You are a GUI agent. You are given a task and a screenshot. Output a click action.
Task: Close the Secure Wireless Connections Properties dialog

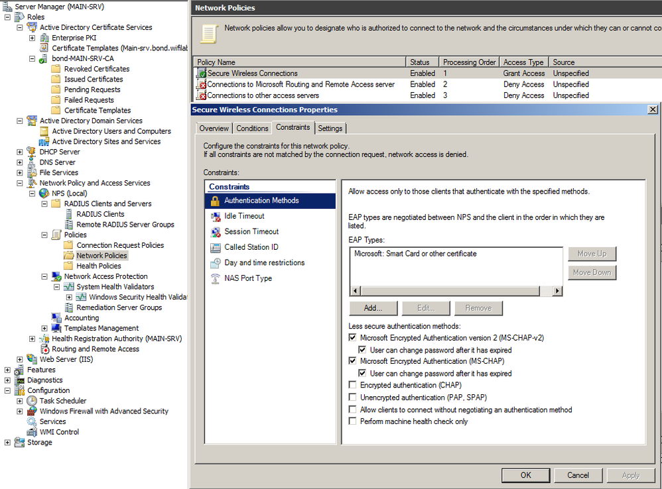[x=653, y=109]
